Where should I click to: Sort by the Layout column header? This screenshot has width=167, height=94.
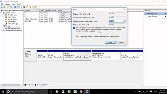coord(41,10)
